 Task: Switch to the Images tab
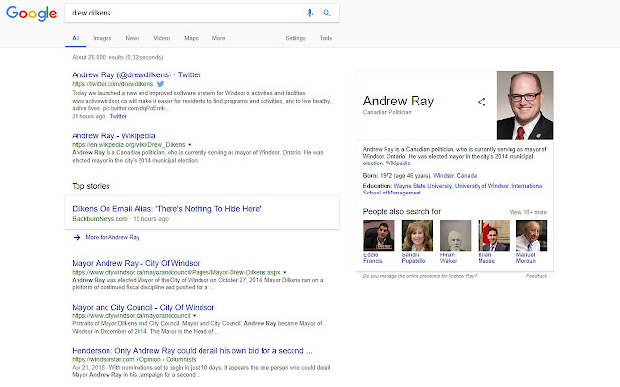102,38
